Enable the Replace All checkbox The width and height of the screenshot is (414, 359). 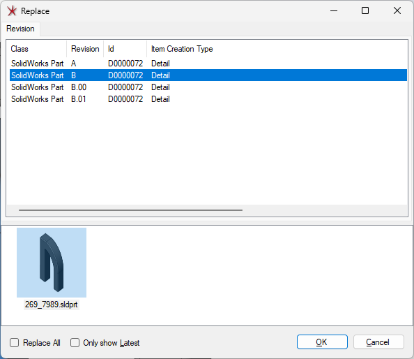click(14, 343)
